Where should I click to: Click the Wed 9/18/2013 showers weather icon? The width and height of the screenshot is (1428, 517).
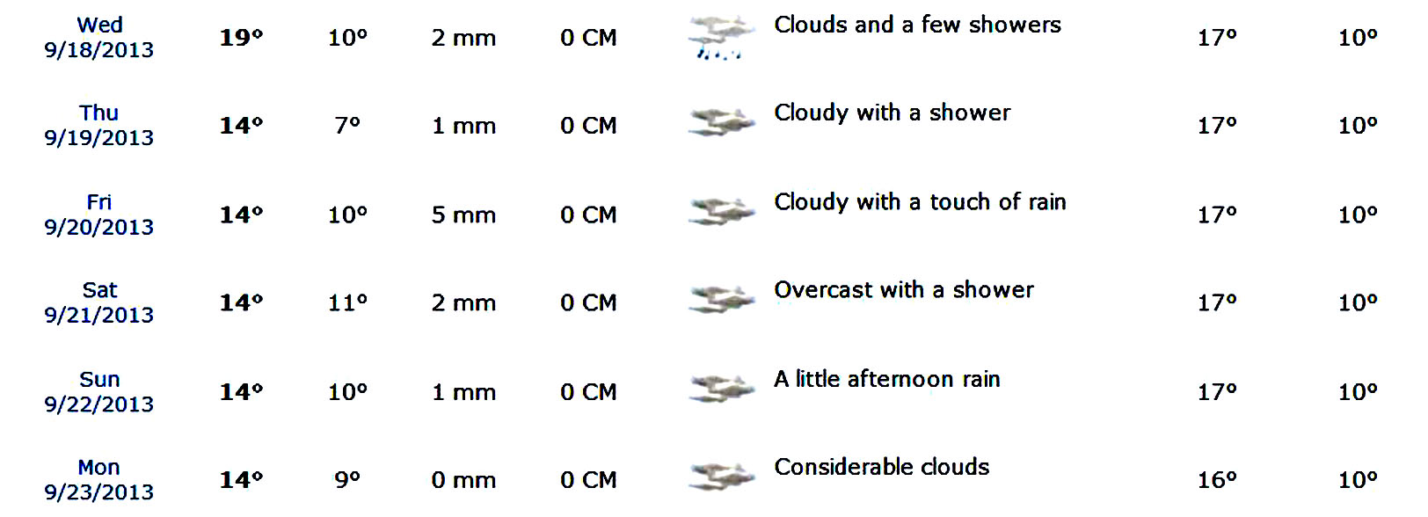[721, 38]
